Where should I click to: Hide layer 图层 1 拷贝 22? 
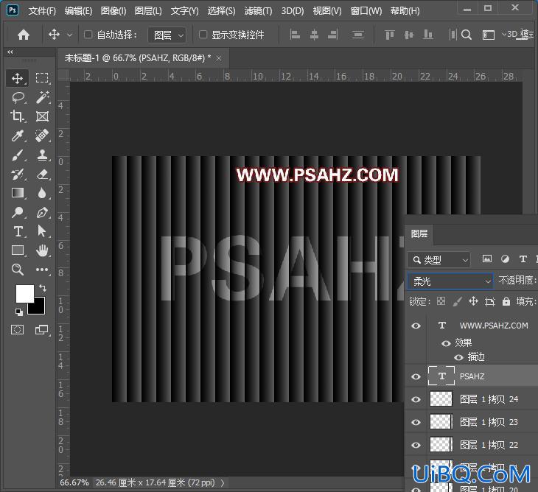point(416,445)
